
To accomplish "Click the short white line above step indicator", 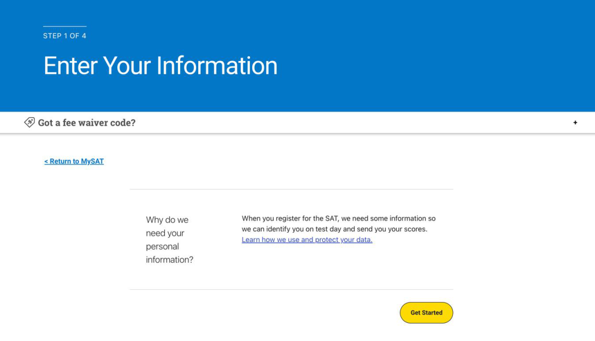I will (x=64, y=26).
